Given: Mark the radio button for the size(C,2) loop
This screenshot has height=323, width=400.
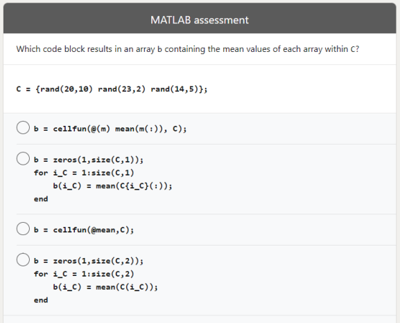Looking at the screenshot, I should coord(23,259).
